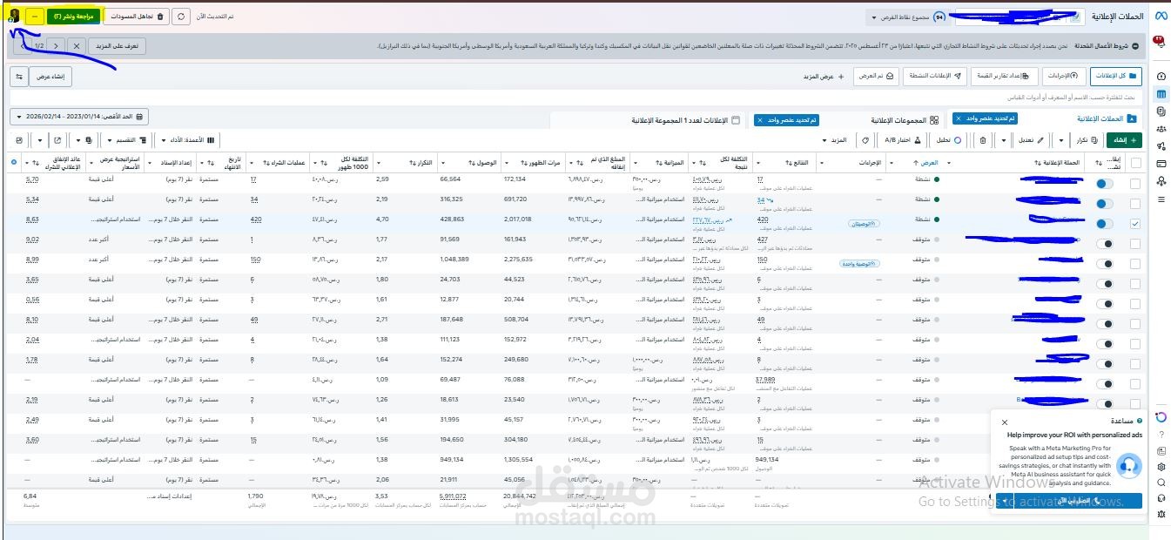Click the profile avatar icon at top
Screen dimensions: 1171x540
pyautogui.click(x=12, y=16)
